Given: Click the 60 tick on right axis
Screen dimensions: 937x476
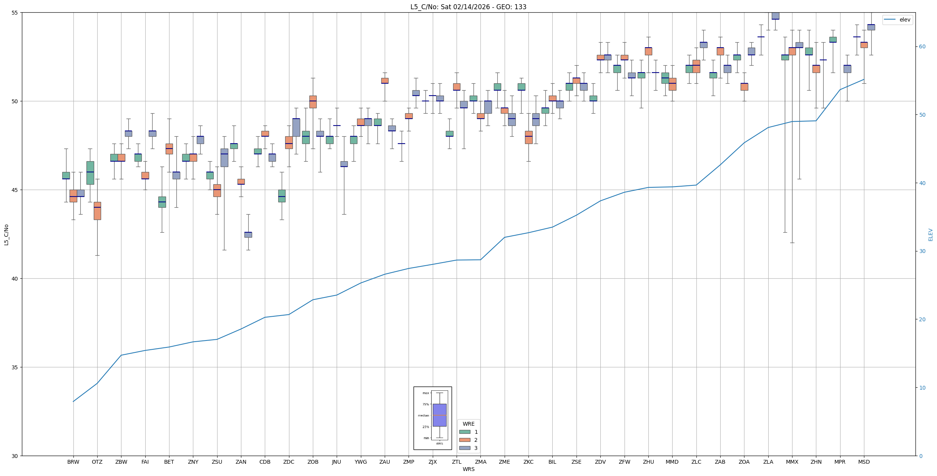Looking at the screenshot, I should [922, 47].
